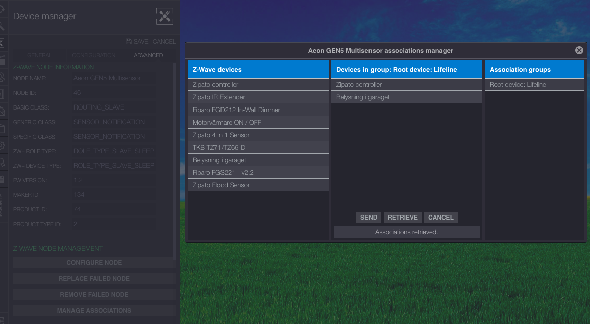590x324 pixels.
Task: Close the associations manager dialog
Action: [x=579, y=50]
